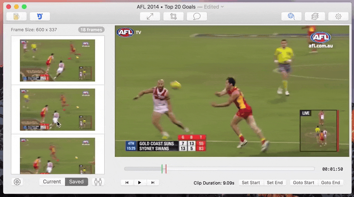The width and height of the screenshot is (354, 197).
Task: Select the first saved frame thumbnail
Action: coord(57,60)
